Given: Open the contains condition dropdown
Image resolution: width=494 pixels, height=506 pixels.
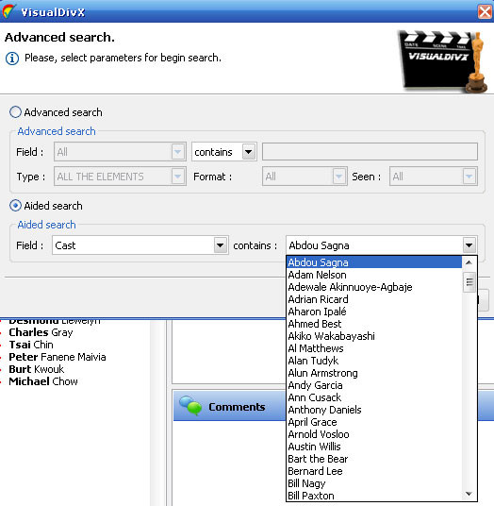Looking at the screenshot, I should (249, 152).
